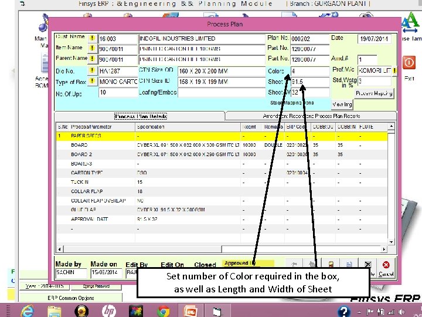The height and width of the screenshot is (317, 422).
Task: Open ERP Common Options
Action: pyautogui.click(x=71, y=298)
